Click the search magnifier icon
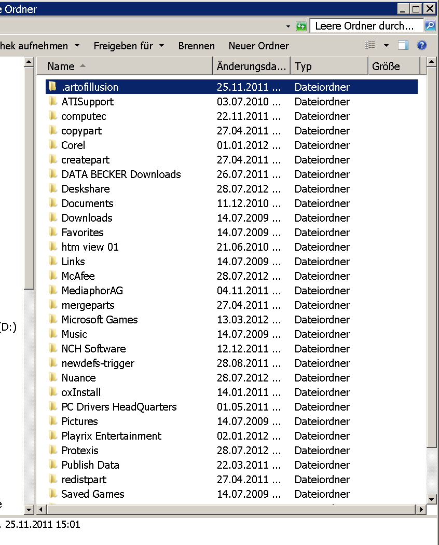439x545 pixels. [x=430, y=26]
